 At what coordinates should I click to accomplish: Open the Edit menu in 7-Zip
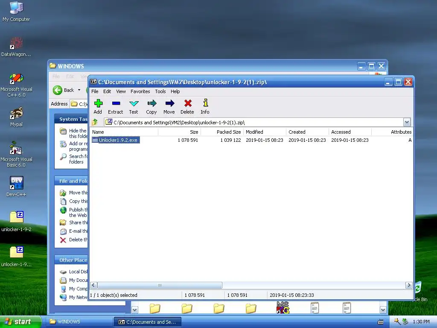pyautogui.click(x=107, y=91)
